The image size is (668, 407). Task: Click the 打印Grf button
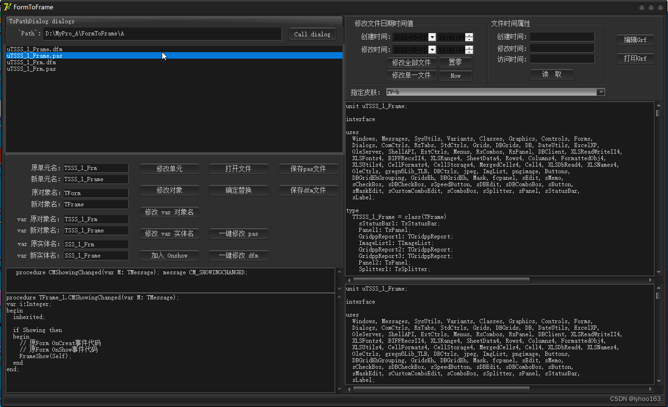[635, 58]
